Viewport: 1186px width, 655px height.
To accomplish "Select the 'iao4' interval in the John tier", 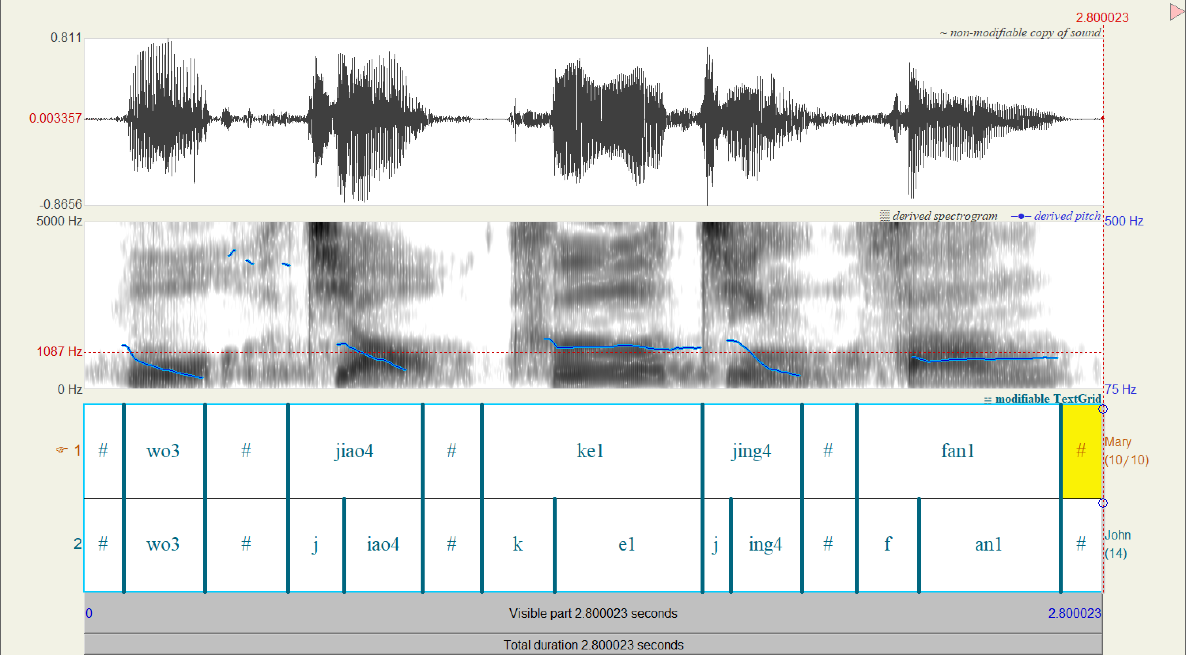I will 383,545.
